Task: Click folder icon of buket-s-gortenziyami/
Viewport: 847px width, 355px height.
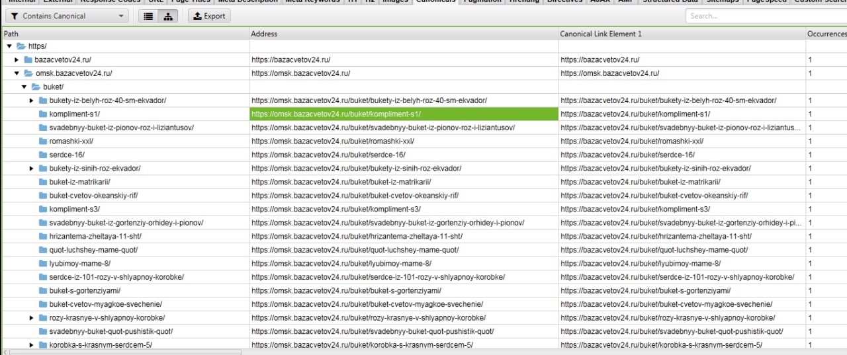Action: coord(43,290)
